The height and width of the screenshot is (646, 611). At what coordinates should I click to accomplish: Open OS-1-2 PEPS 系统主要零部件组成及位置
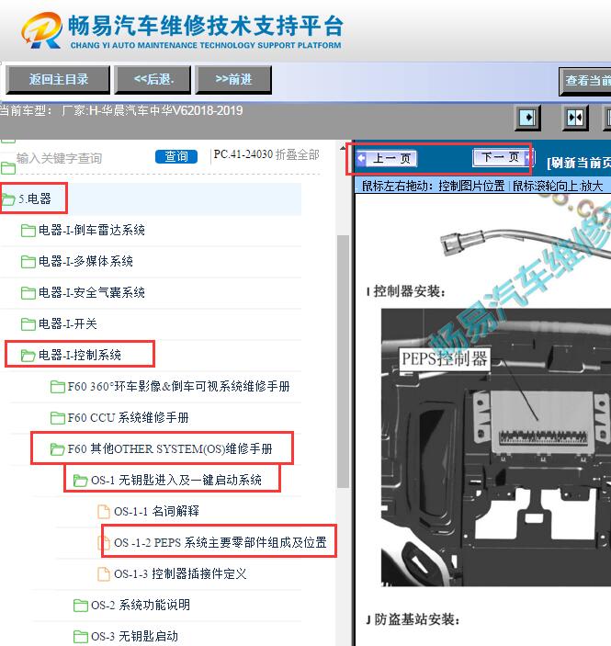click(220, 542)
